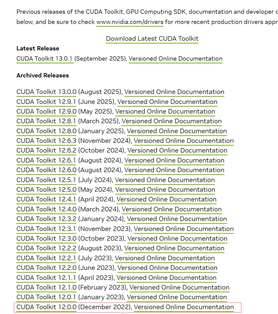The height and width of the screenshot is (314, 278).
Task: Click the Latest Release heading text
Action: pyautogui.click(x=38, y=48)
